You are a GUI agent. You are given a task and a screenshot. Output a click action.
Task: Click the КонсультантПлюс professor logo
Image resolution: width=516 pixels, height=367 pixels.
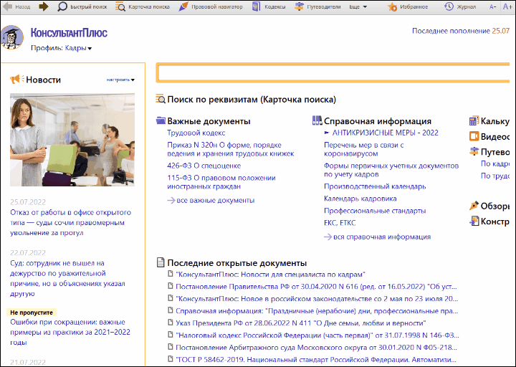[12, 37]
